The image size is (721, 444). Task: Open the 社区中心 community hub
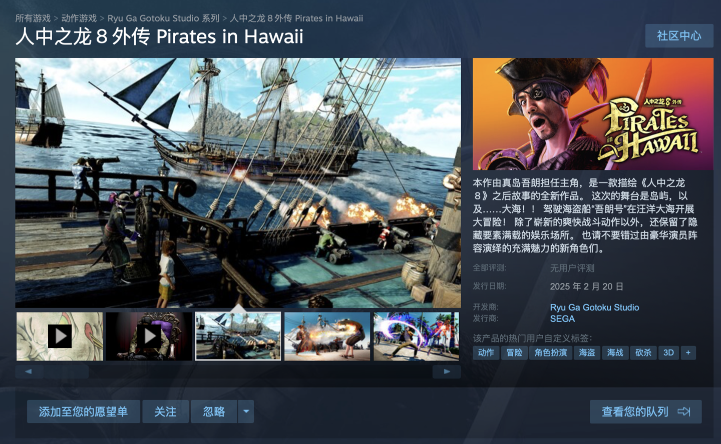[x=679, y=36]
